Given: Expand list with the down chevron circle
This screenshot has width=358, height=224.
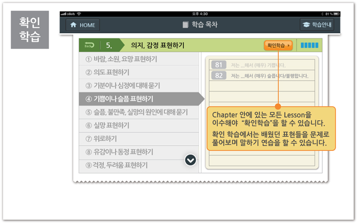Looking at the screenshot, I should pos(190,161).
